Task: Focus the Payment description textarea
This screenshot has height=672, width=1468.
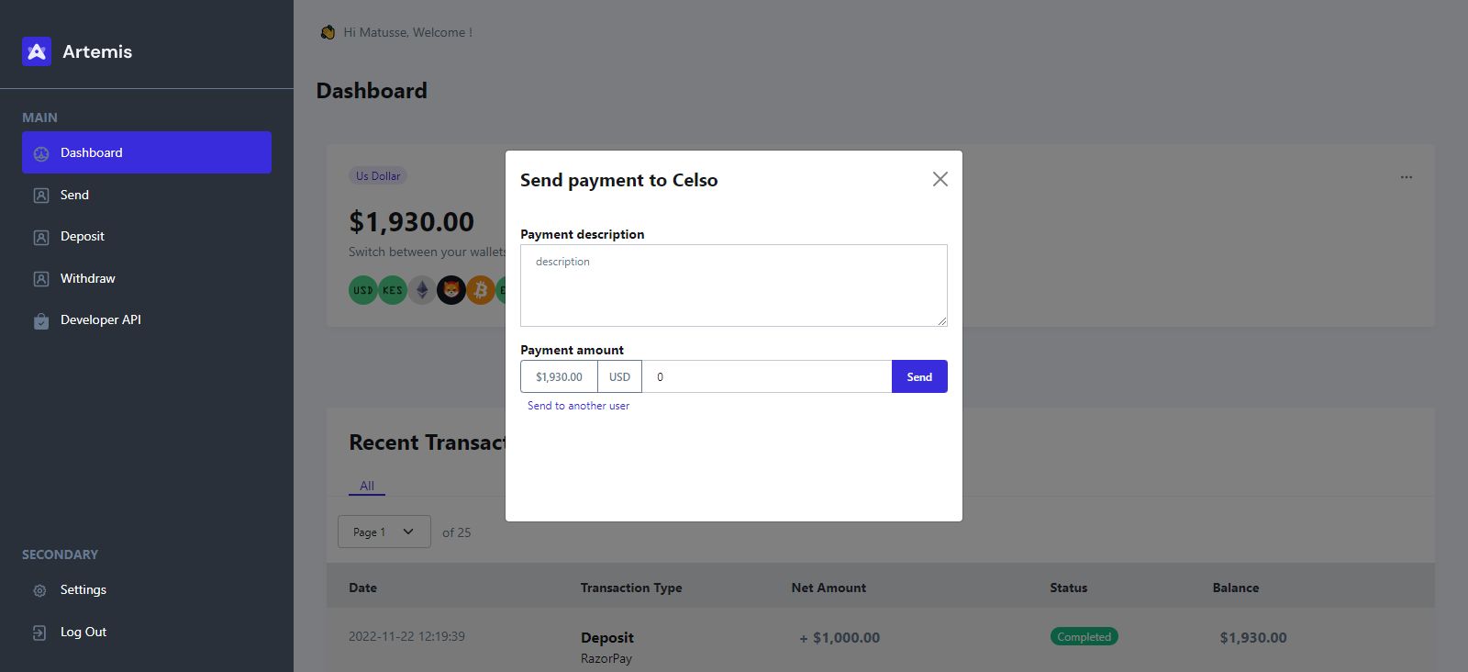Action: pyautogui.click(x=733, y=286)
